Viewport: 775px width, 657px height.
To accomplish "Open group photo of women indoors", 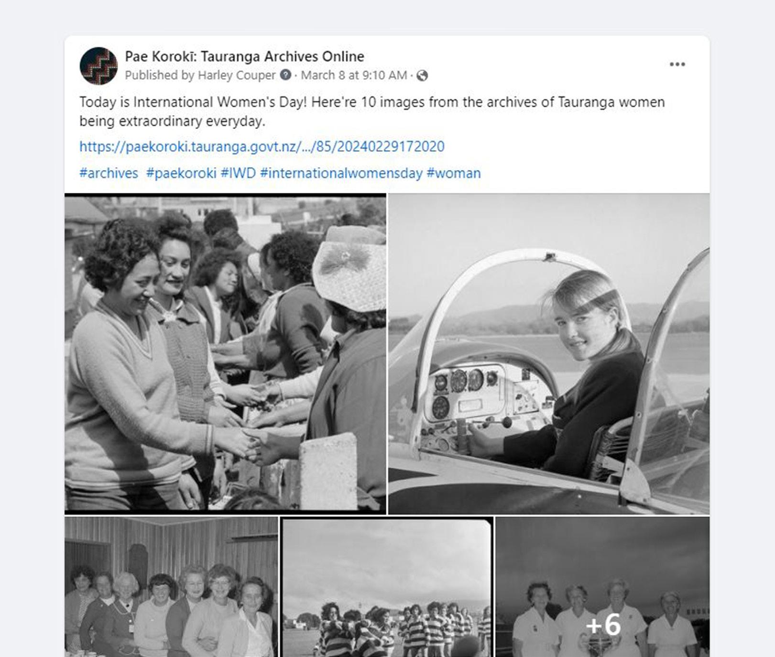I will 171,587.
